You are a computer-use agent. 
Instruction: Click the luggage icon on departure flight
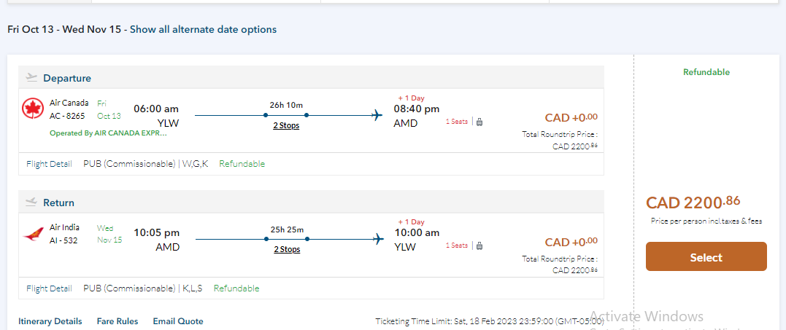pyautogui.click(x=479, y=122)
